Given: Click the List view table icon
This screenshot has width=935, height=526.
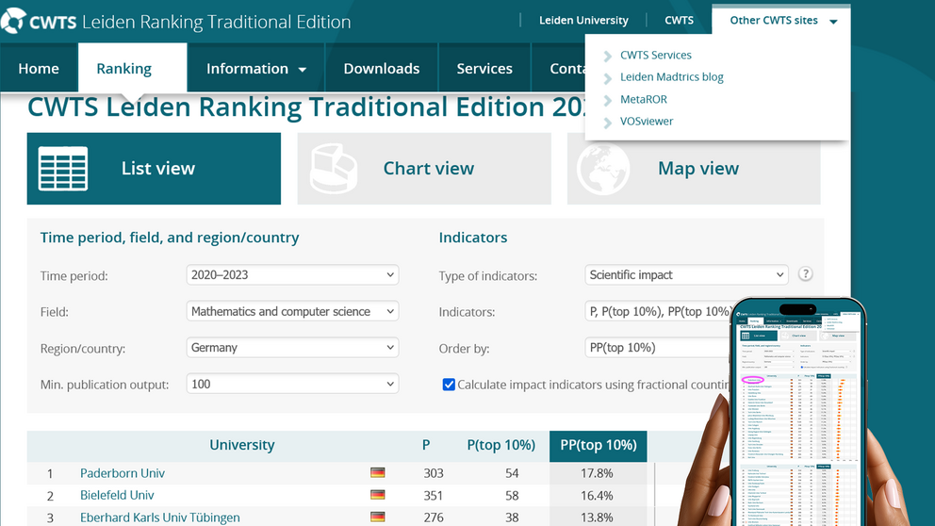Looking at the screenshot, I should 62,169.
